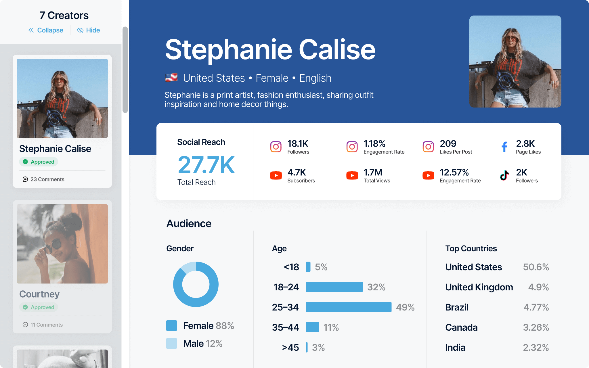
Task: Click the "Female 88%" legend text
Action: click(x=209, y=326)
